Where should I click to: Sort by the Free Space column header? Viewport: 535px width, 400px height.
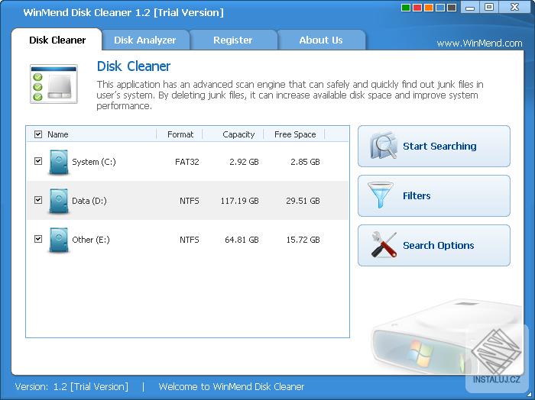click(x=295, y=134)
